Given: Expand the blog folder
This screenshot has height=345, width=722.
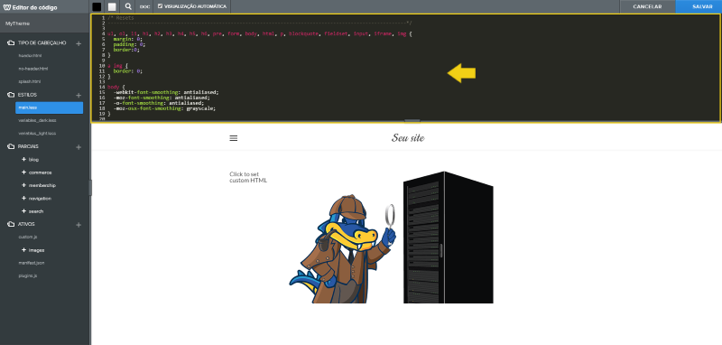Looking at the screenshot, I should pos(24,159).
